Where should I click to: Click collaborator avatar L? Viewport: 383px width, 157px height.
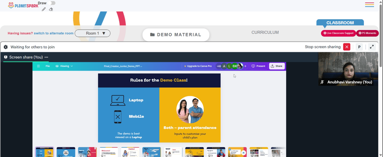coord(229,66)
